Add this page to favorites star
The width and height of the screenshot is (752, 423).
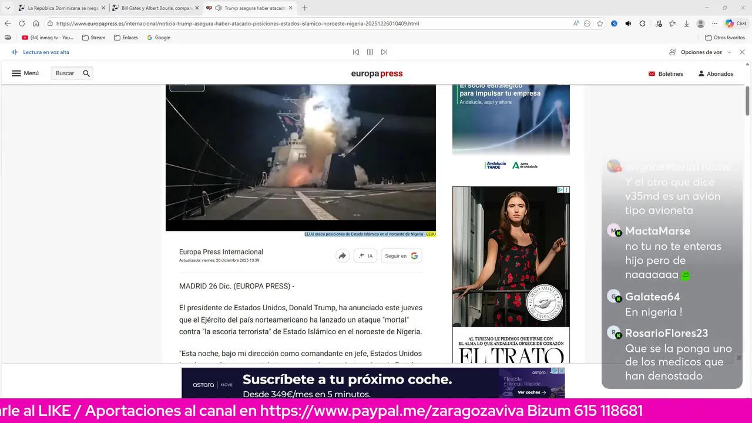point(600,23)
